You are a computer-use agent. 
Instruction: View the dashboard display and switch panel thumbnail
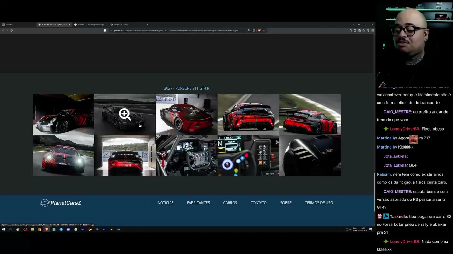248,155
